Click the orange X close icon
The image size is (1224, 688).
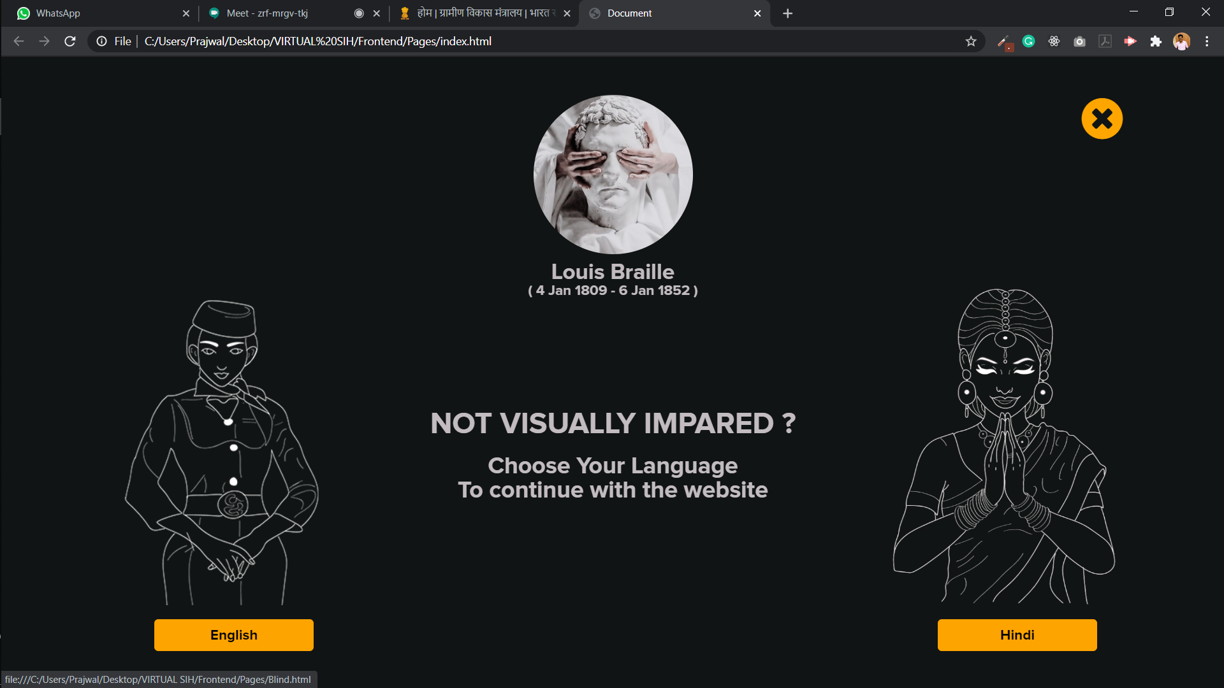(1102, 118)
